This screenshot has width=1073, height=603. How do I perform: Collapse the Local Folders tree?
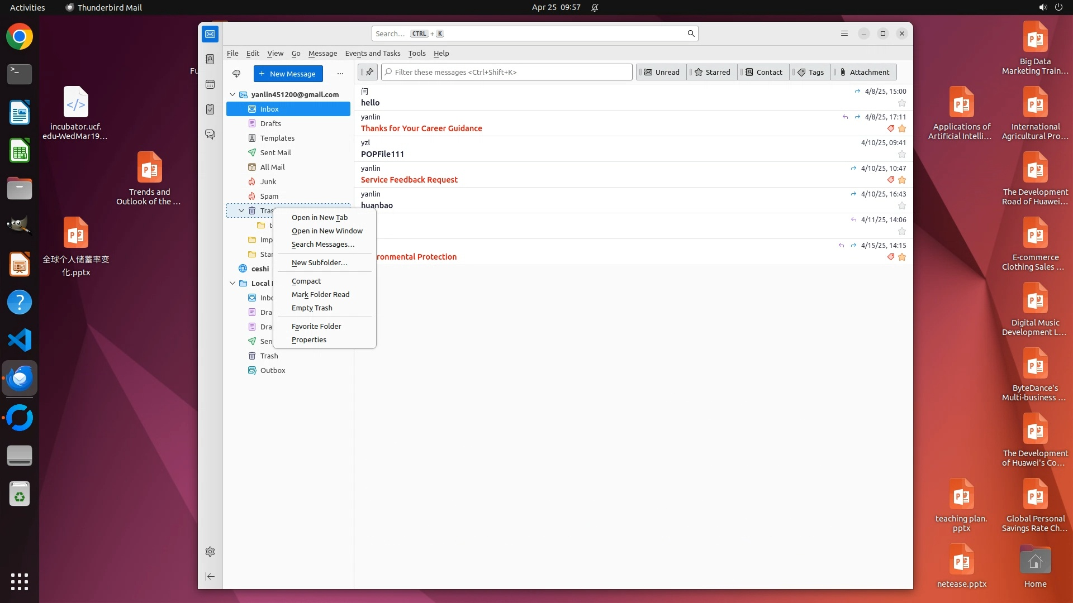click(232, 283)
